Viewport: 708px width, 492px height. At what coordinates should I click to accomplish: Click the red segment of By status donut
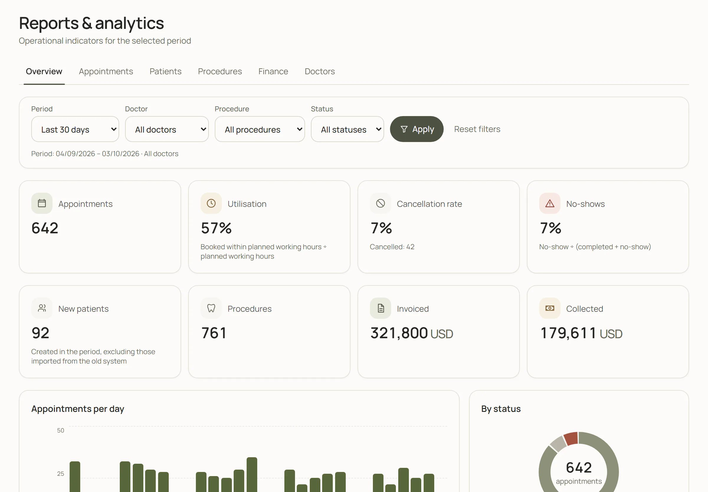point(571,438)
